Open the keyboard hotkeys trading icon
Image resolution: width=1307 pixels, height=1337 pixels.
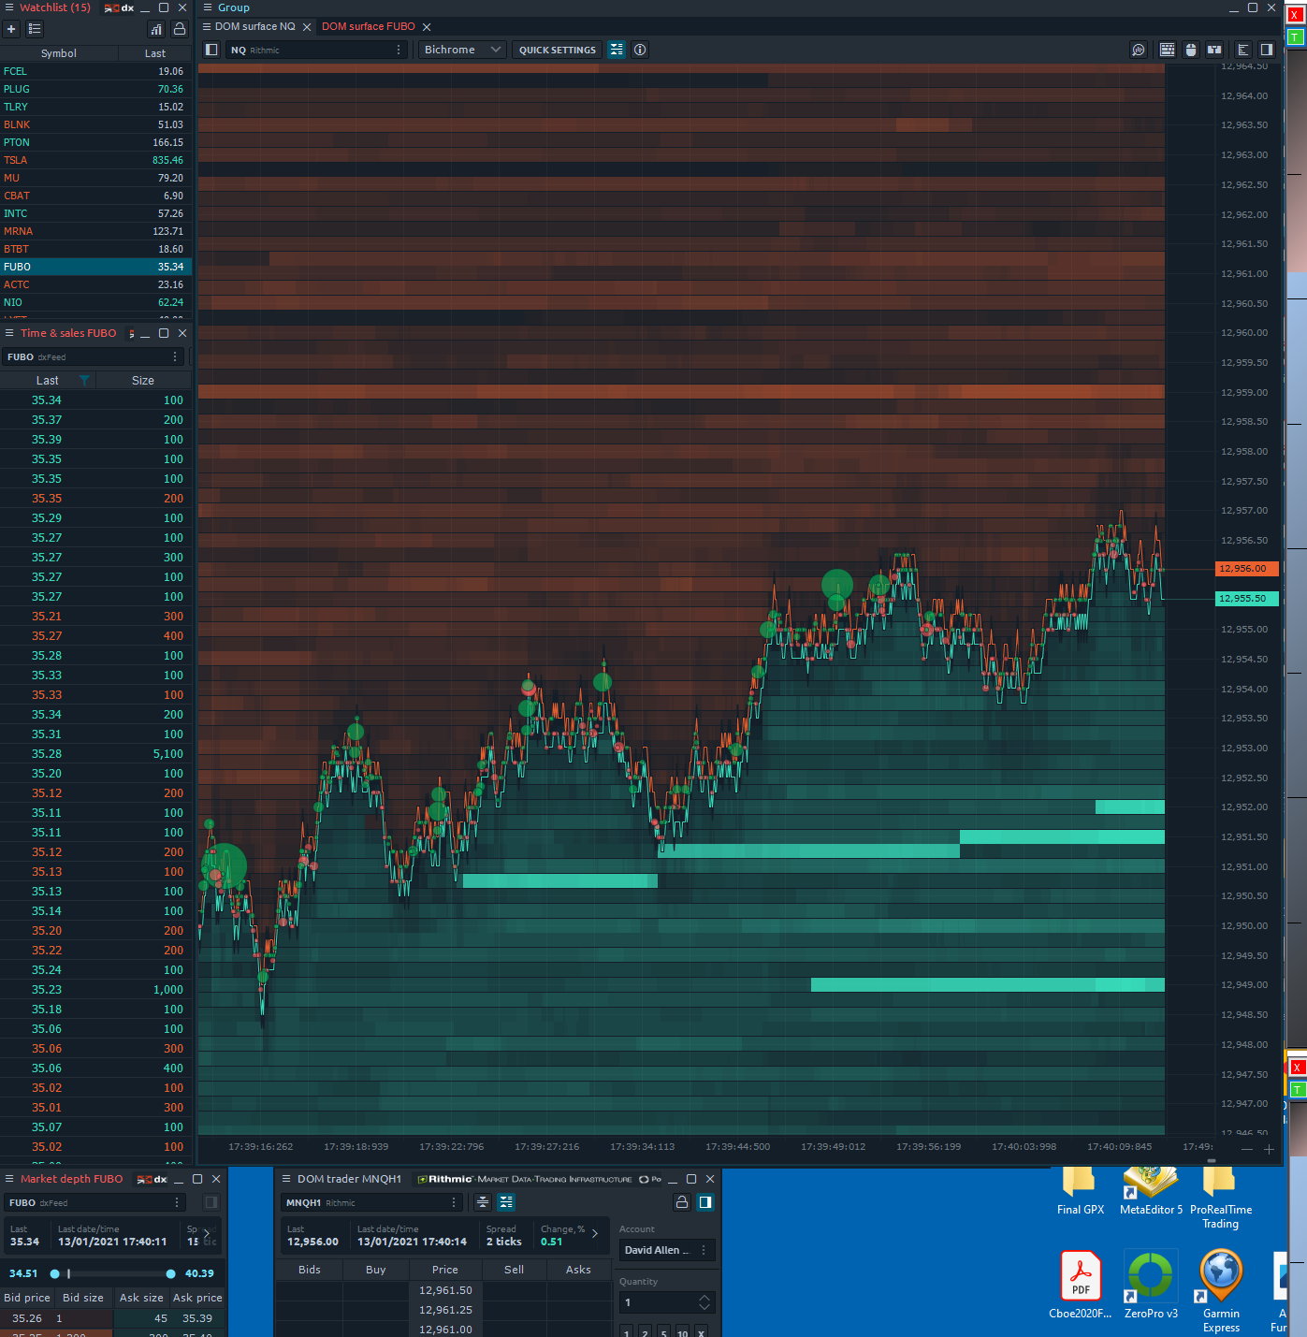click(x=1168, y=50)
